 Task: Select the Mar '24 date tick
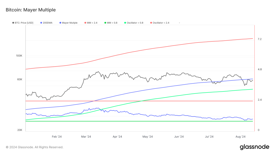coord(86,137)
